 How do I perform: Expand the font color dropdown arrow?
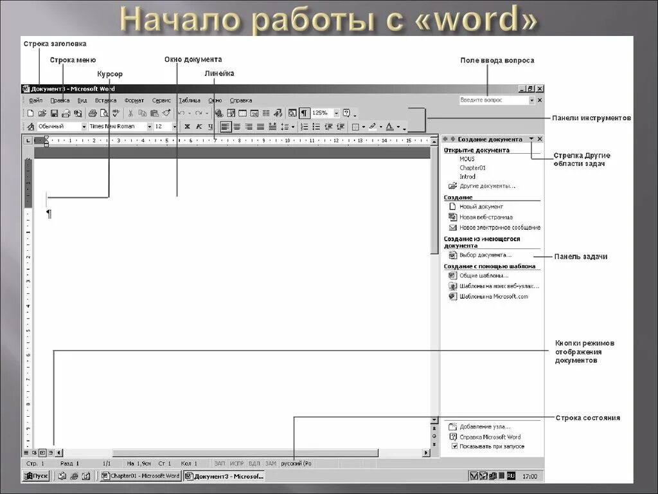click(398, 127)
